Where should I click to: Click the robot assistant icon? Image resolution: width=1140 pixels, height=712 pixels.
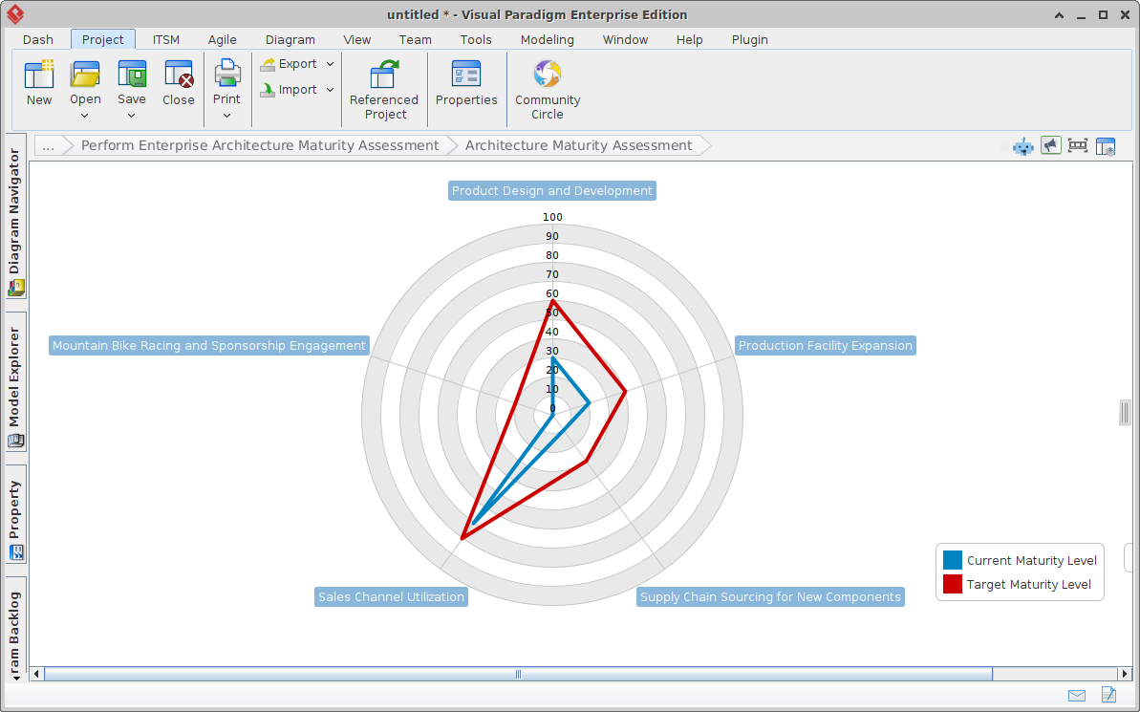click(1023, 146)
